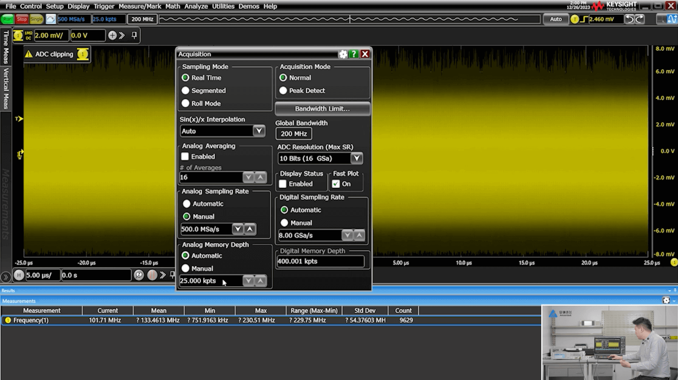Click the Bandwidth Limit button
678x380 pixels.
[x=322, y=109]
